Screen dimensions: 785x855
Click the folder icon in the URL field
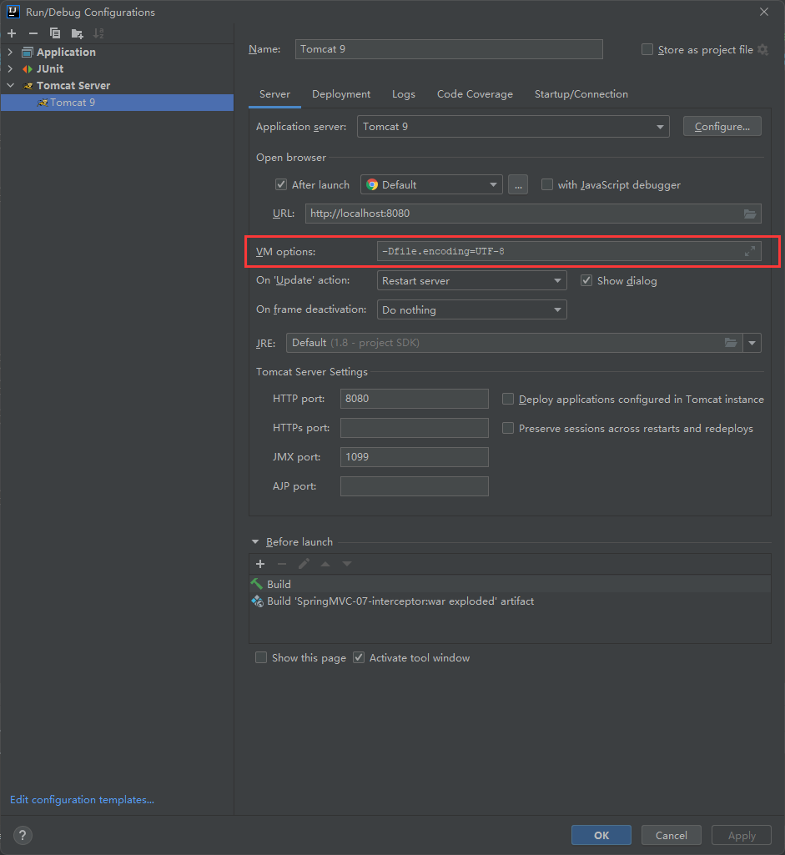pos(750,214)
